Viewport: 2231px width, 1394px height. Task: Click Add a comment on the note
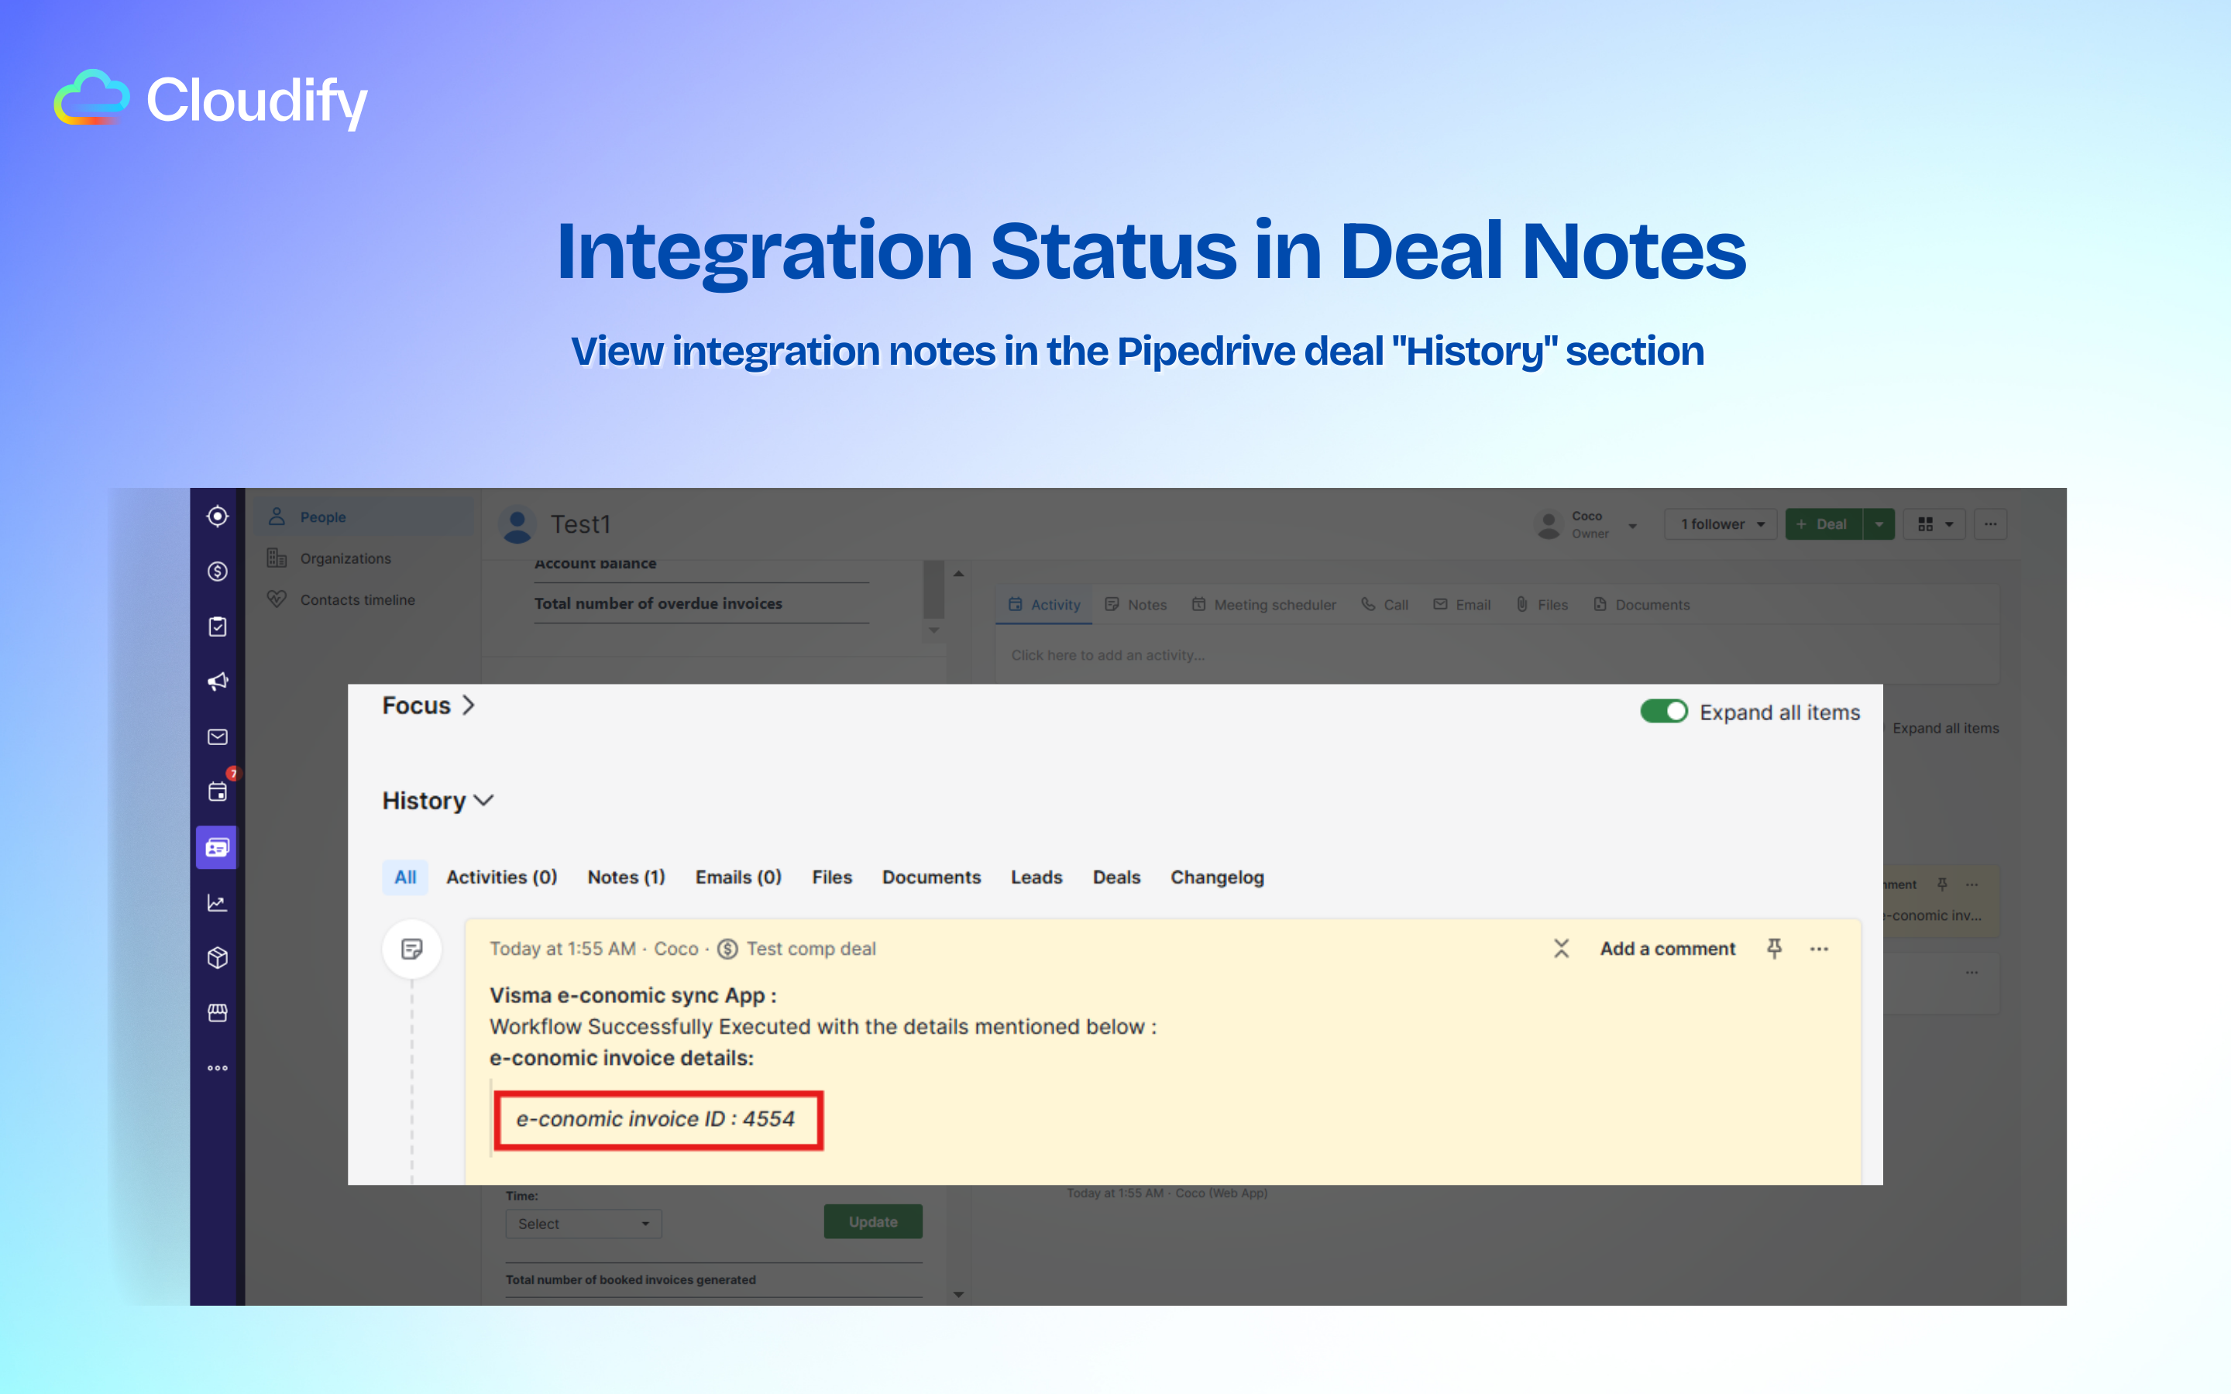click(1668, 949)
